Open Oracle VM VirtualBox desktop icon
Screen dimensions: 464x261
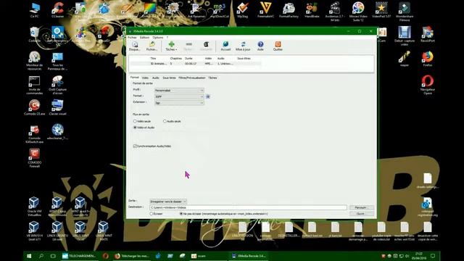(34, 207)
